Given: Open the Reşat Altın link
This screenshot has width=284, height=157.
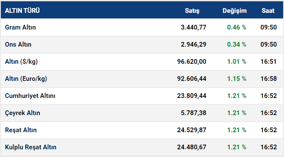Looking at the screenshot, I should tap(21, 130).
